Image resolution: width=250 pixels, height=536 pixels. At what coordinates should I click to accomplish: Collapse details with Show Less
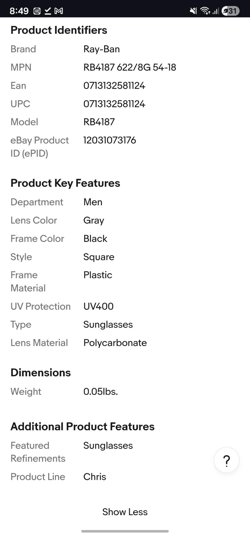click(x=125, y=512)
